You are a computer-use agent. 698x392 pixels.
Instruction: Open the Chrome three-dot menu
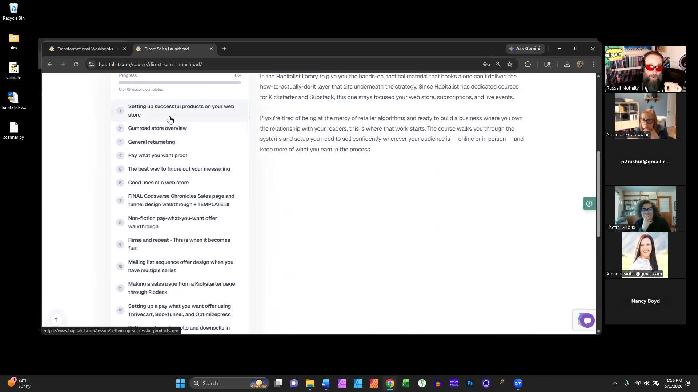coord(593,64)
